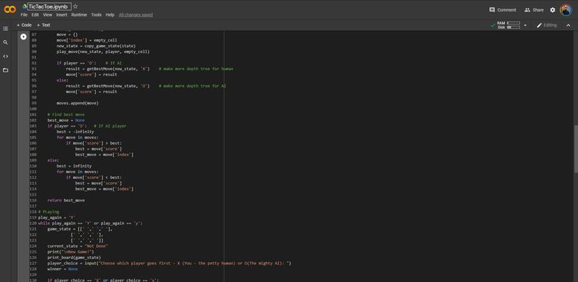Click line if move['score'] > best:
578x282 pixels.
(x=94, y=143)
